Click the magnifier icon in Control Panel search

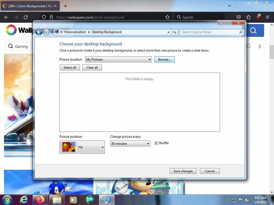[x=241, y=32]
